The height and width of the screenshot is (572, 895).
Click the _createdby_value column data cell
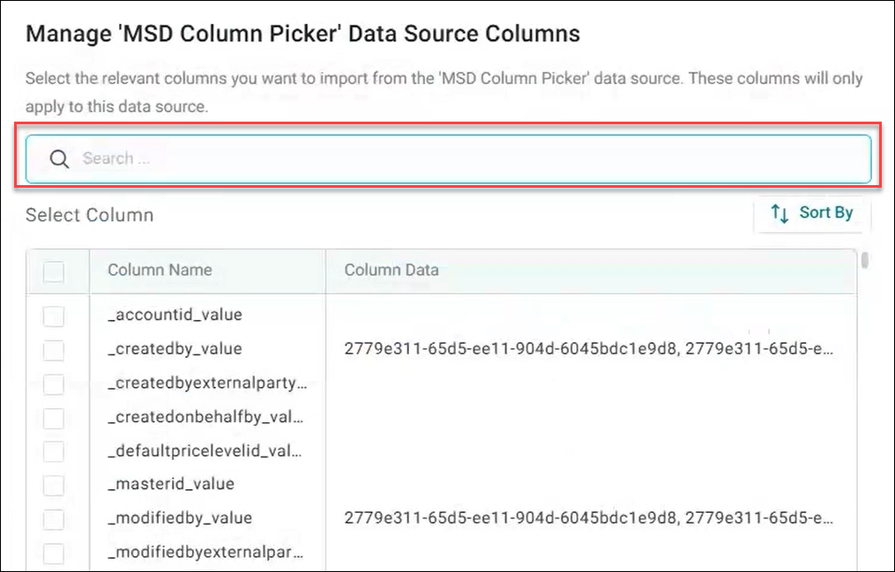click(588, 349)
